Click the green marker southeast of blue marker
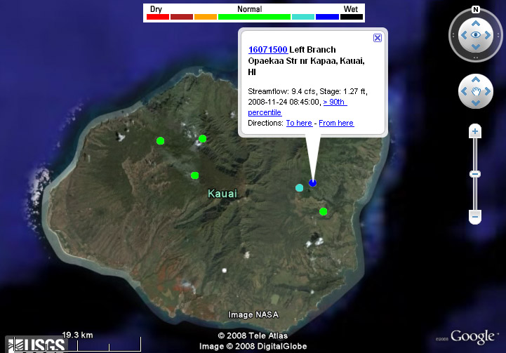 click(x=324, y=211)
